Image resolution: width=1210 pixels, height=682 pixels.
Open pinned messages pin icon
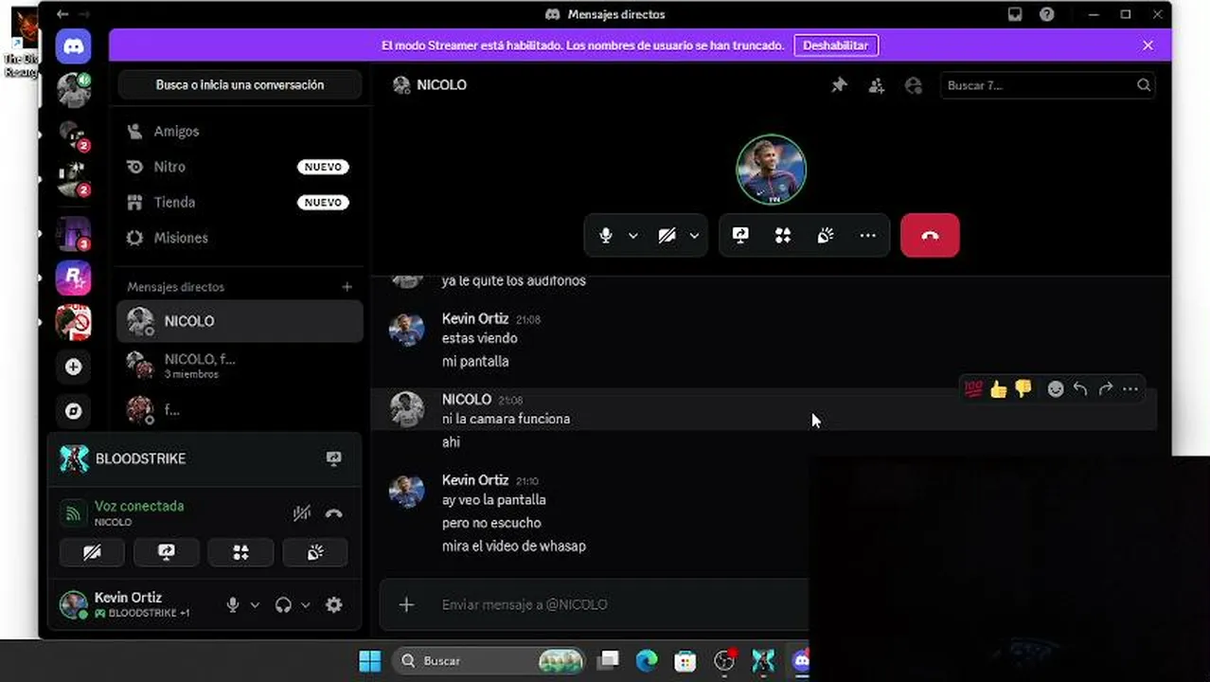coord(839,85)
